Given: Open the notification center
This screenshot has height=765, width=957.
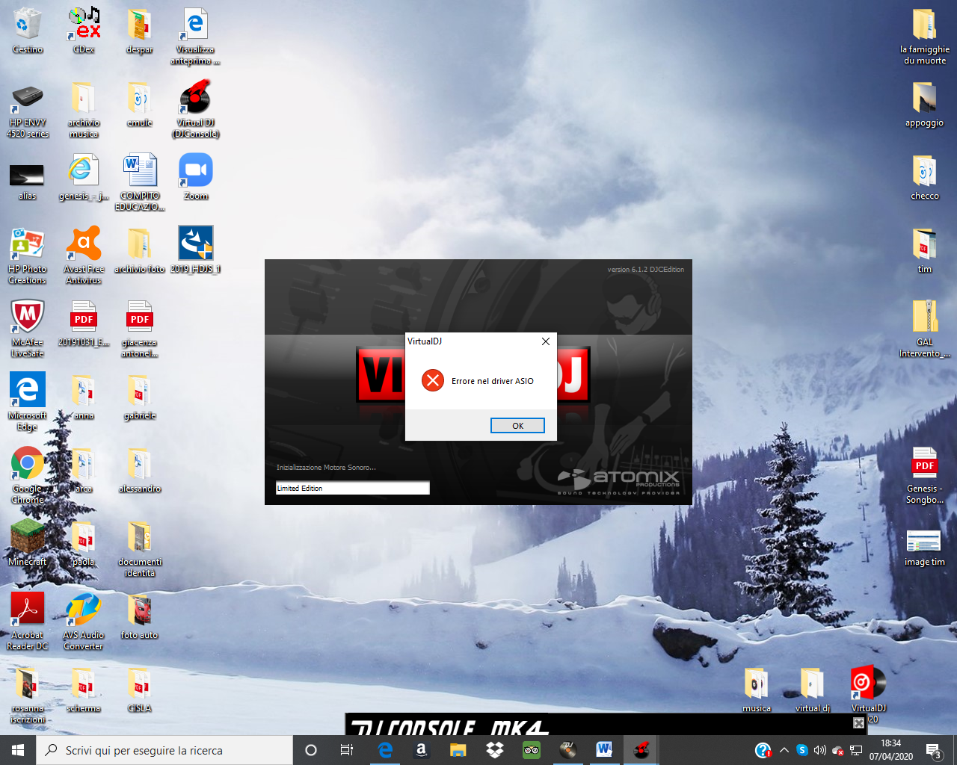Looking at the screenshot, I should point(933,750).
